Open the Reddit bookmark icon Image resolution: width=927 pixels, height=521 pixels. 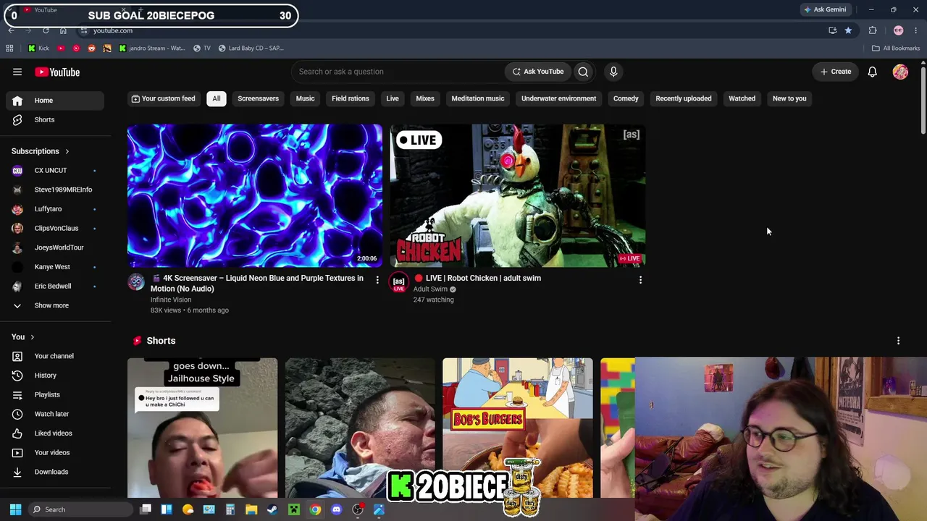[x=91, y=48]
